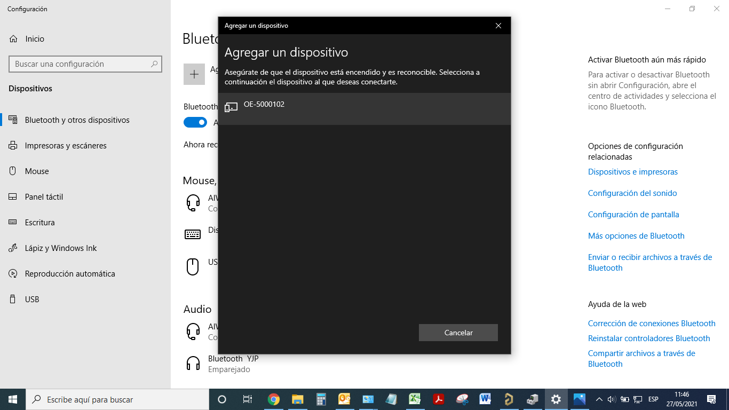
Task: Open Compartir archivos a través de Bluetooth
Action: pyautogui.click(x=641, y=359)
